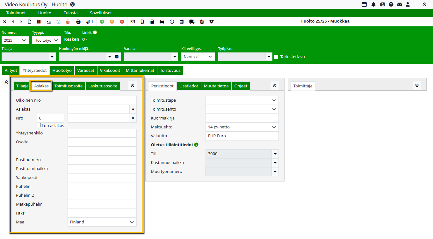This screenshot has height=239, width=433.
Task: Open the Dropbox icon in the toolbar
Action: tap(212, 22)
